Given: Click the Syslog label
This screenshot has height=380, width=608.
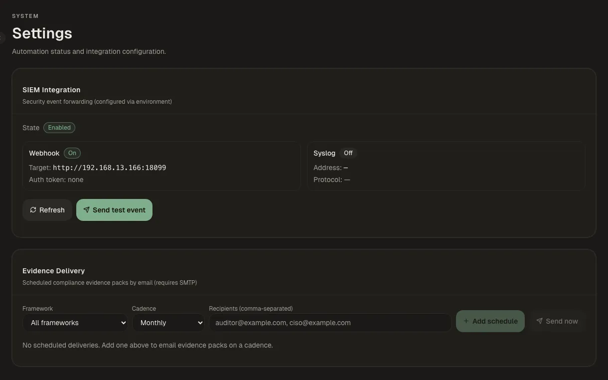Looking at the screenshot, I should pos(324,153).
